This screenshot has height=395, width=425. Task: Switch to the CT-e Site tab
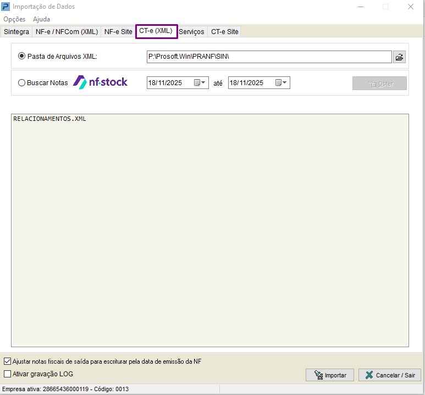pyautogui.click(x=225, y=32)
